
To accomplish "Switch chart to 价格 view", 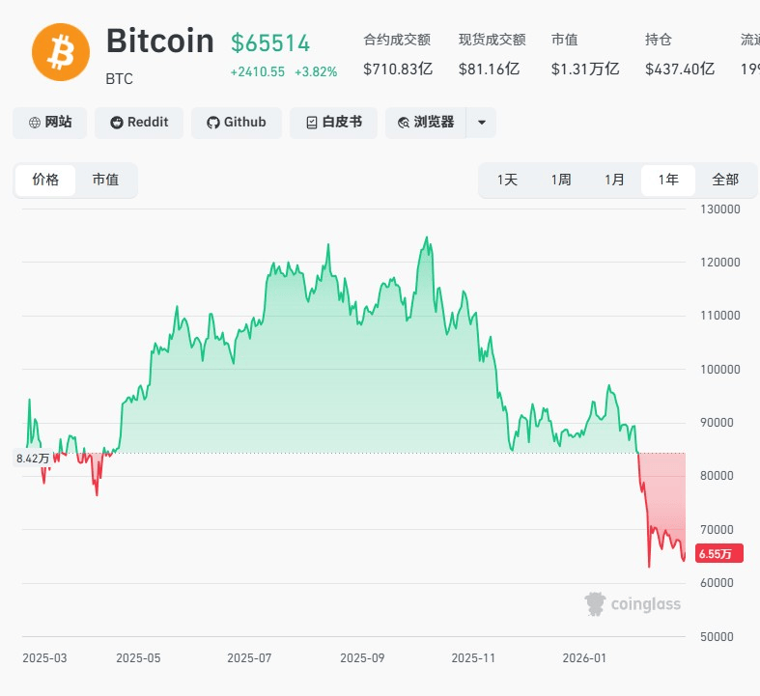I will (x=45, y=180).
